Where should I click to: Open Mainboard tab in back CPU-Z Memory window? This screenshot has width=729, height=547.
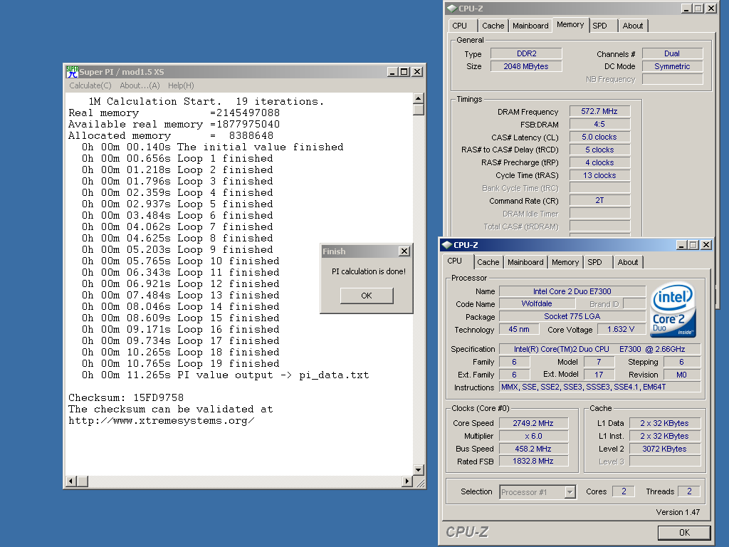tap(530, 26)
